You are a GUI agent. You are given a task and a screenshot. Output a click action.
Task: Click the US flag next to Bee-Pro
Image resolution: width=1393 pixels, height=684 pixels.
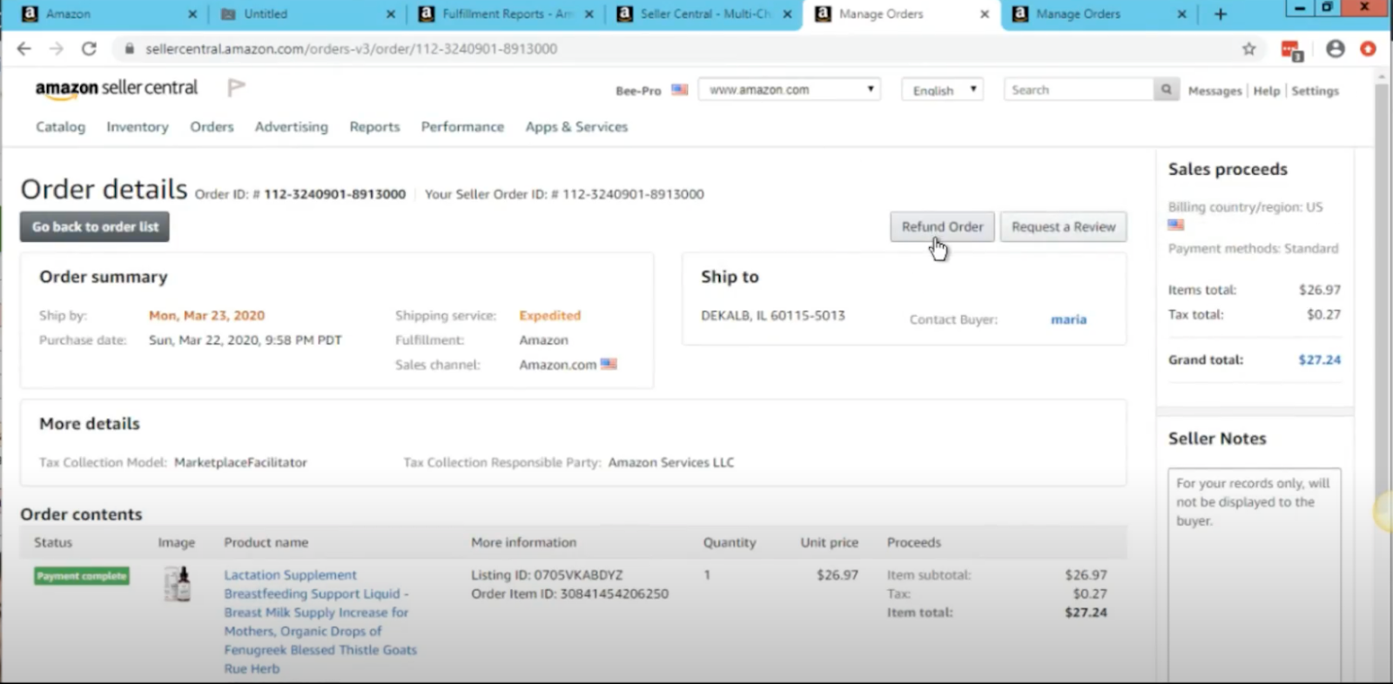pyautogui.click(x=680, y=90)
